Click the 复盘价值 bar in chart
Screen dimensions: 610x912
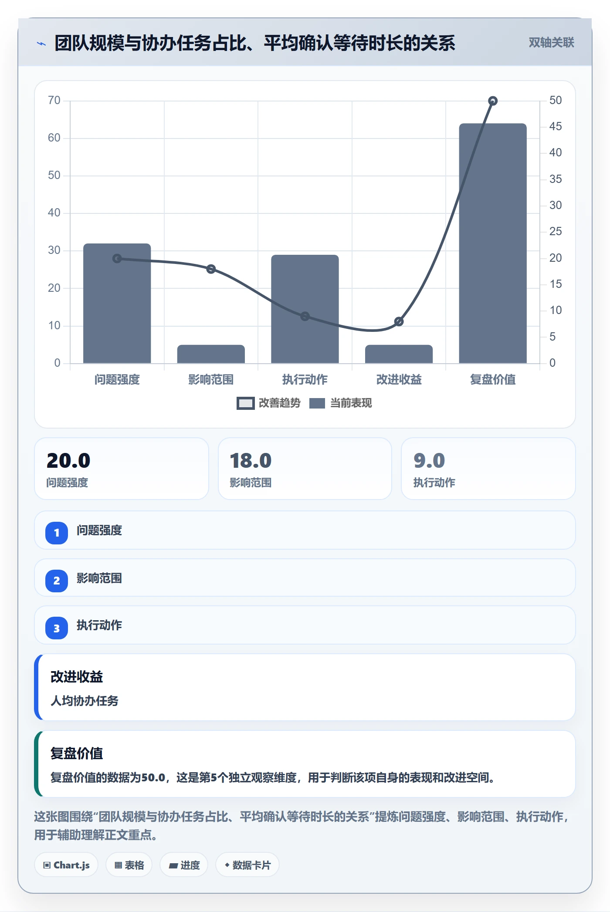[493, 243]
